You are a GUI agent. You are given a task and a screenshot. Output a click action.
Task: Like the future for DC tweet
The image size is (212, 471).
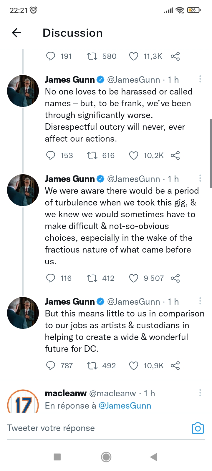click(134, 366)
